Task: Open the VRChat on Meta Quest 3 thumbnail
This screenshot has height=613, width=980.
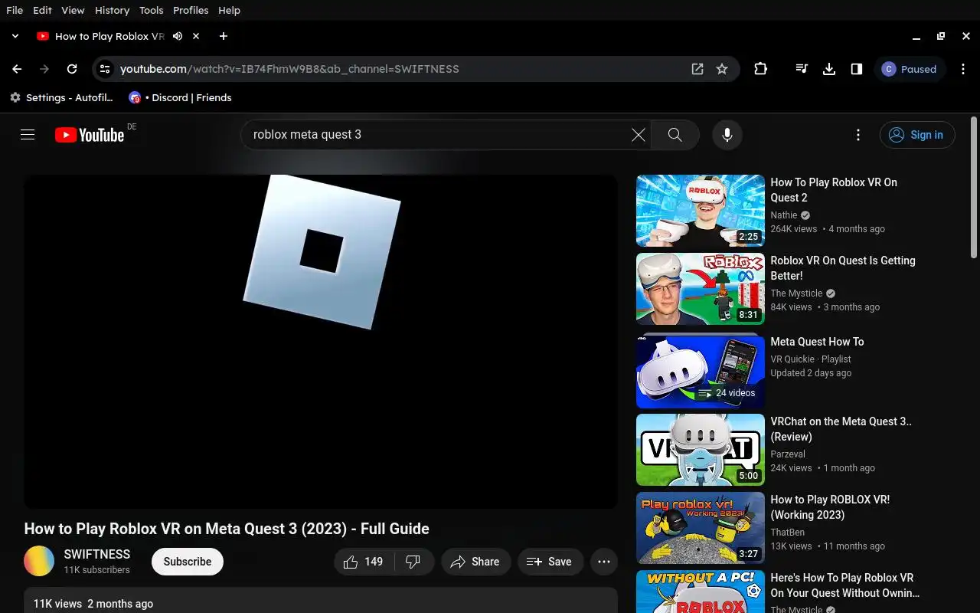Action: (x=701, y=450)
